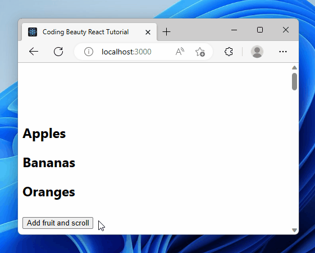The height and width of the screenshot is (253, 315).
Task: Click the scrollbar up arrow
Action: [294, 68]
